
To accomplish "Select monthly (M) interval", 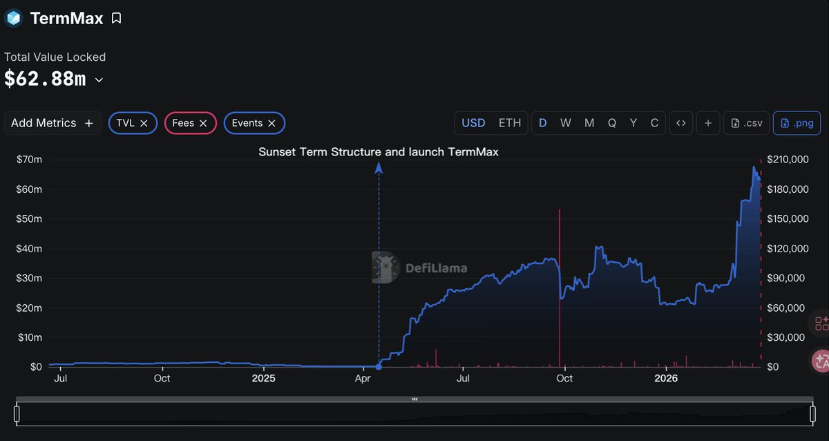I will [589, 123].
